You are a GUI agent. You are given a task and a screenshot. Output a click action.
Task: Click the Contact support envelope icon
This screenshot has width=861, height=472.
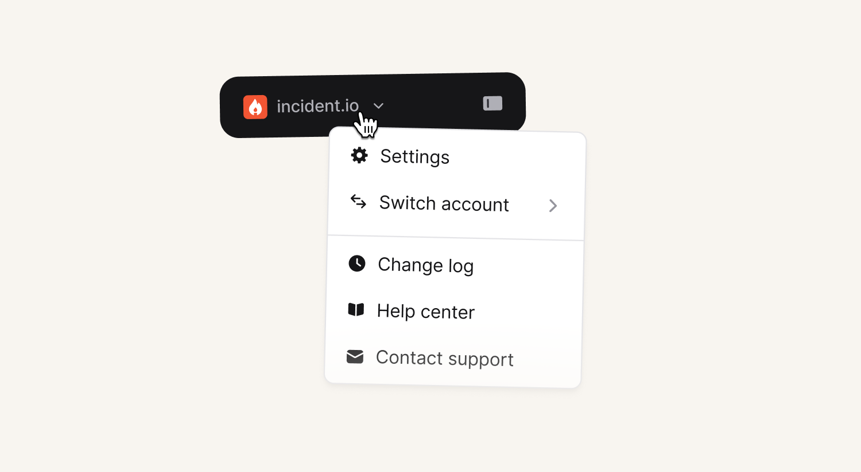pos(355,357)
